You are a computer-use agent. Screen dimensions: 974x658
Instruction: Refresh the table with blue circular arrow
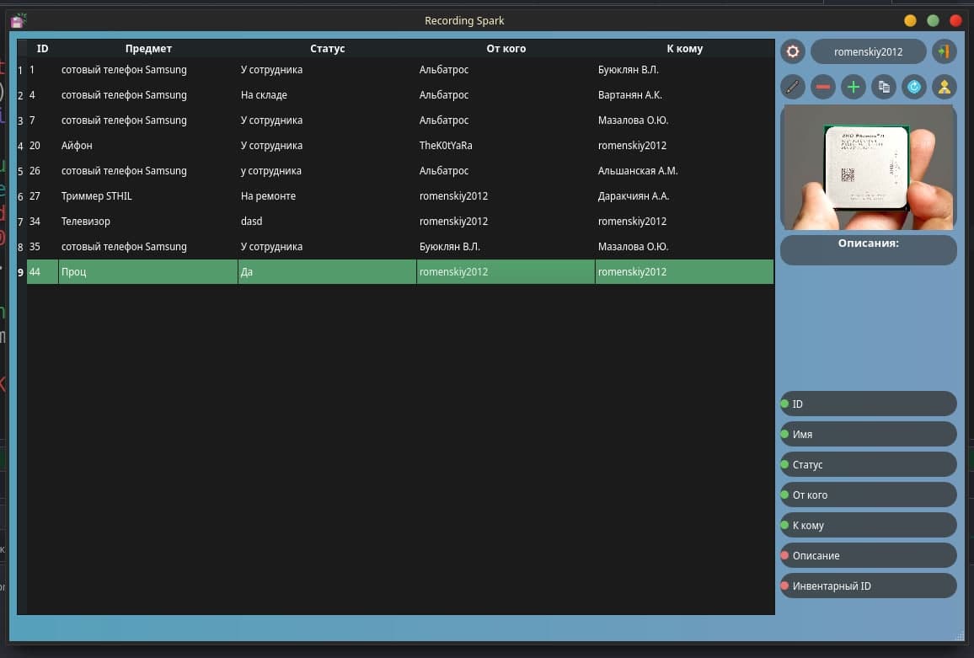[913, 87]
